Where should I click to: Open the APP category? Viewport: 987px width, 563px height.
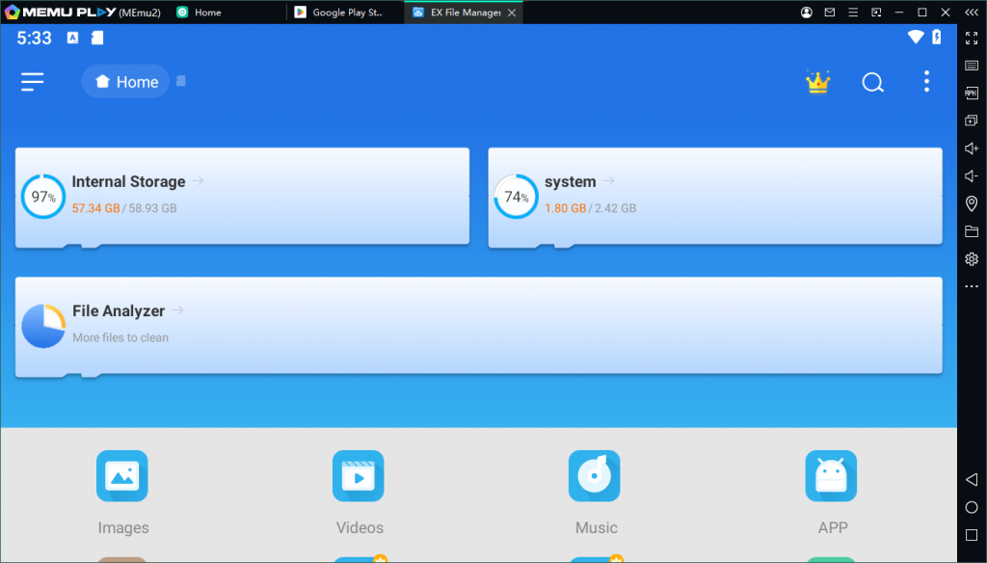point(832,493)
